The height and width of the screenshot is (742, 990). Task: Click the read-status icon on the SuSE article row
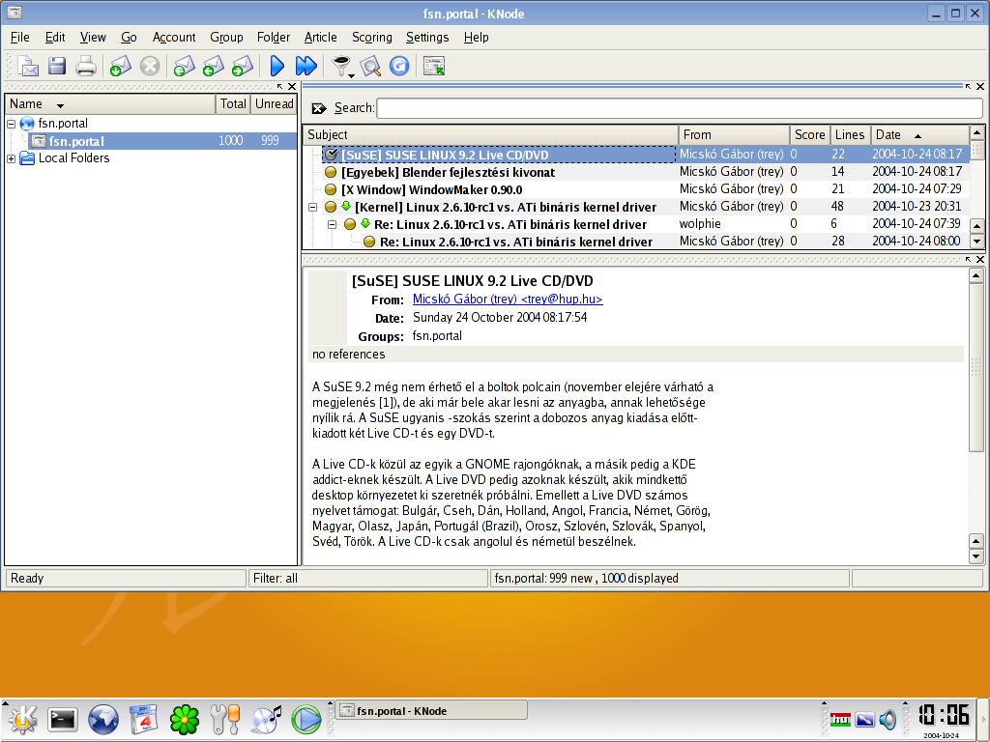pos(331,154)
